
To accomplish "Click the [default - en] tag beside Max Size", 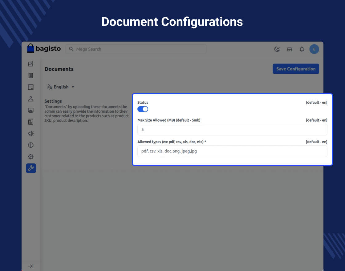I will (x=316, y=120).
